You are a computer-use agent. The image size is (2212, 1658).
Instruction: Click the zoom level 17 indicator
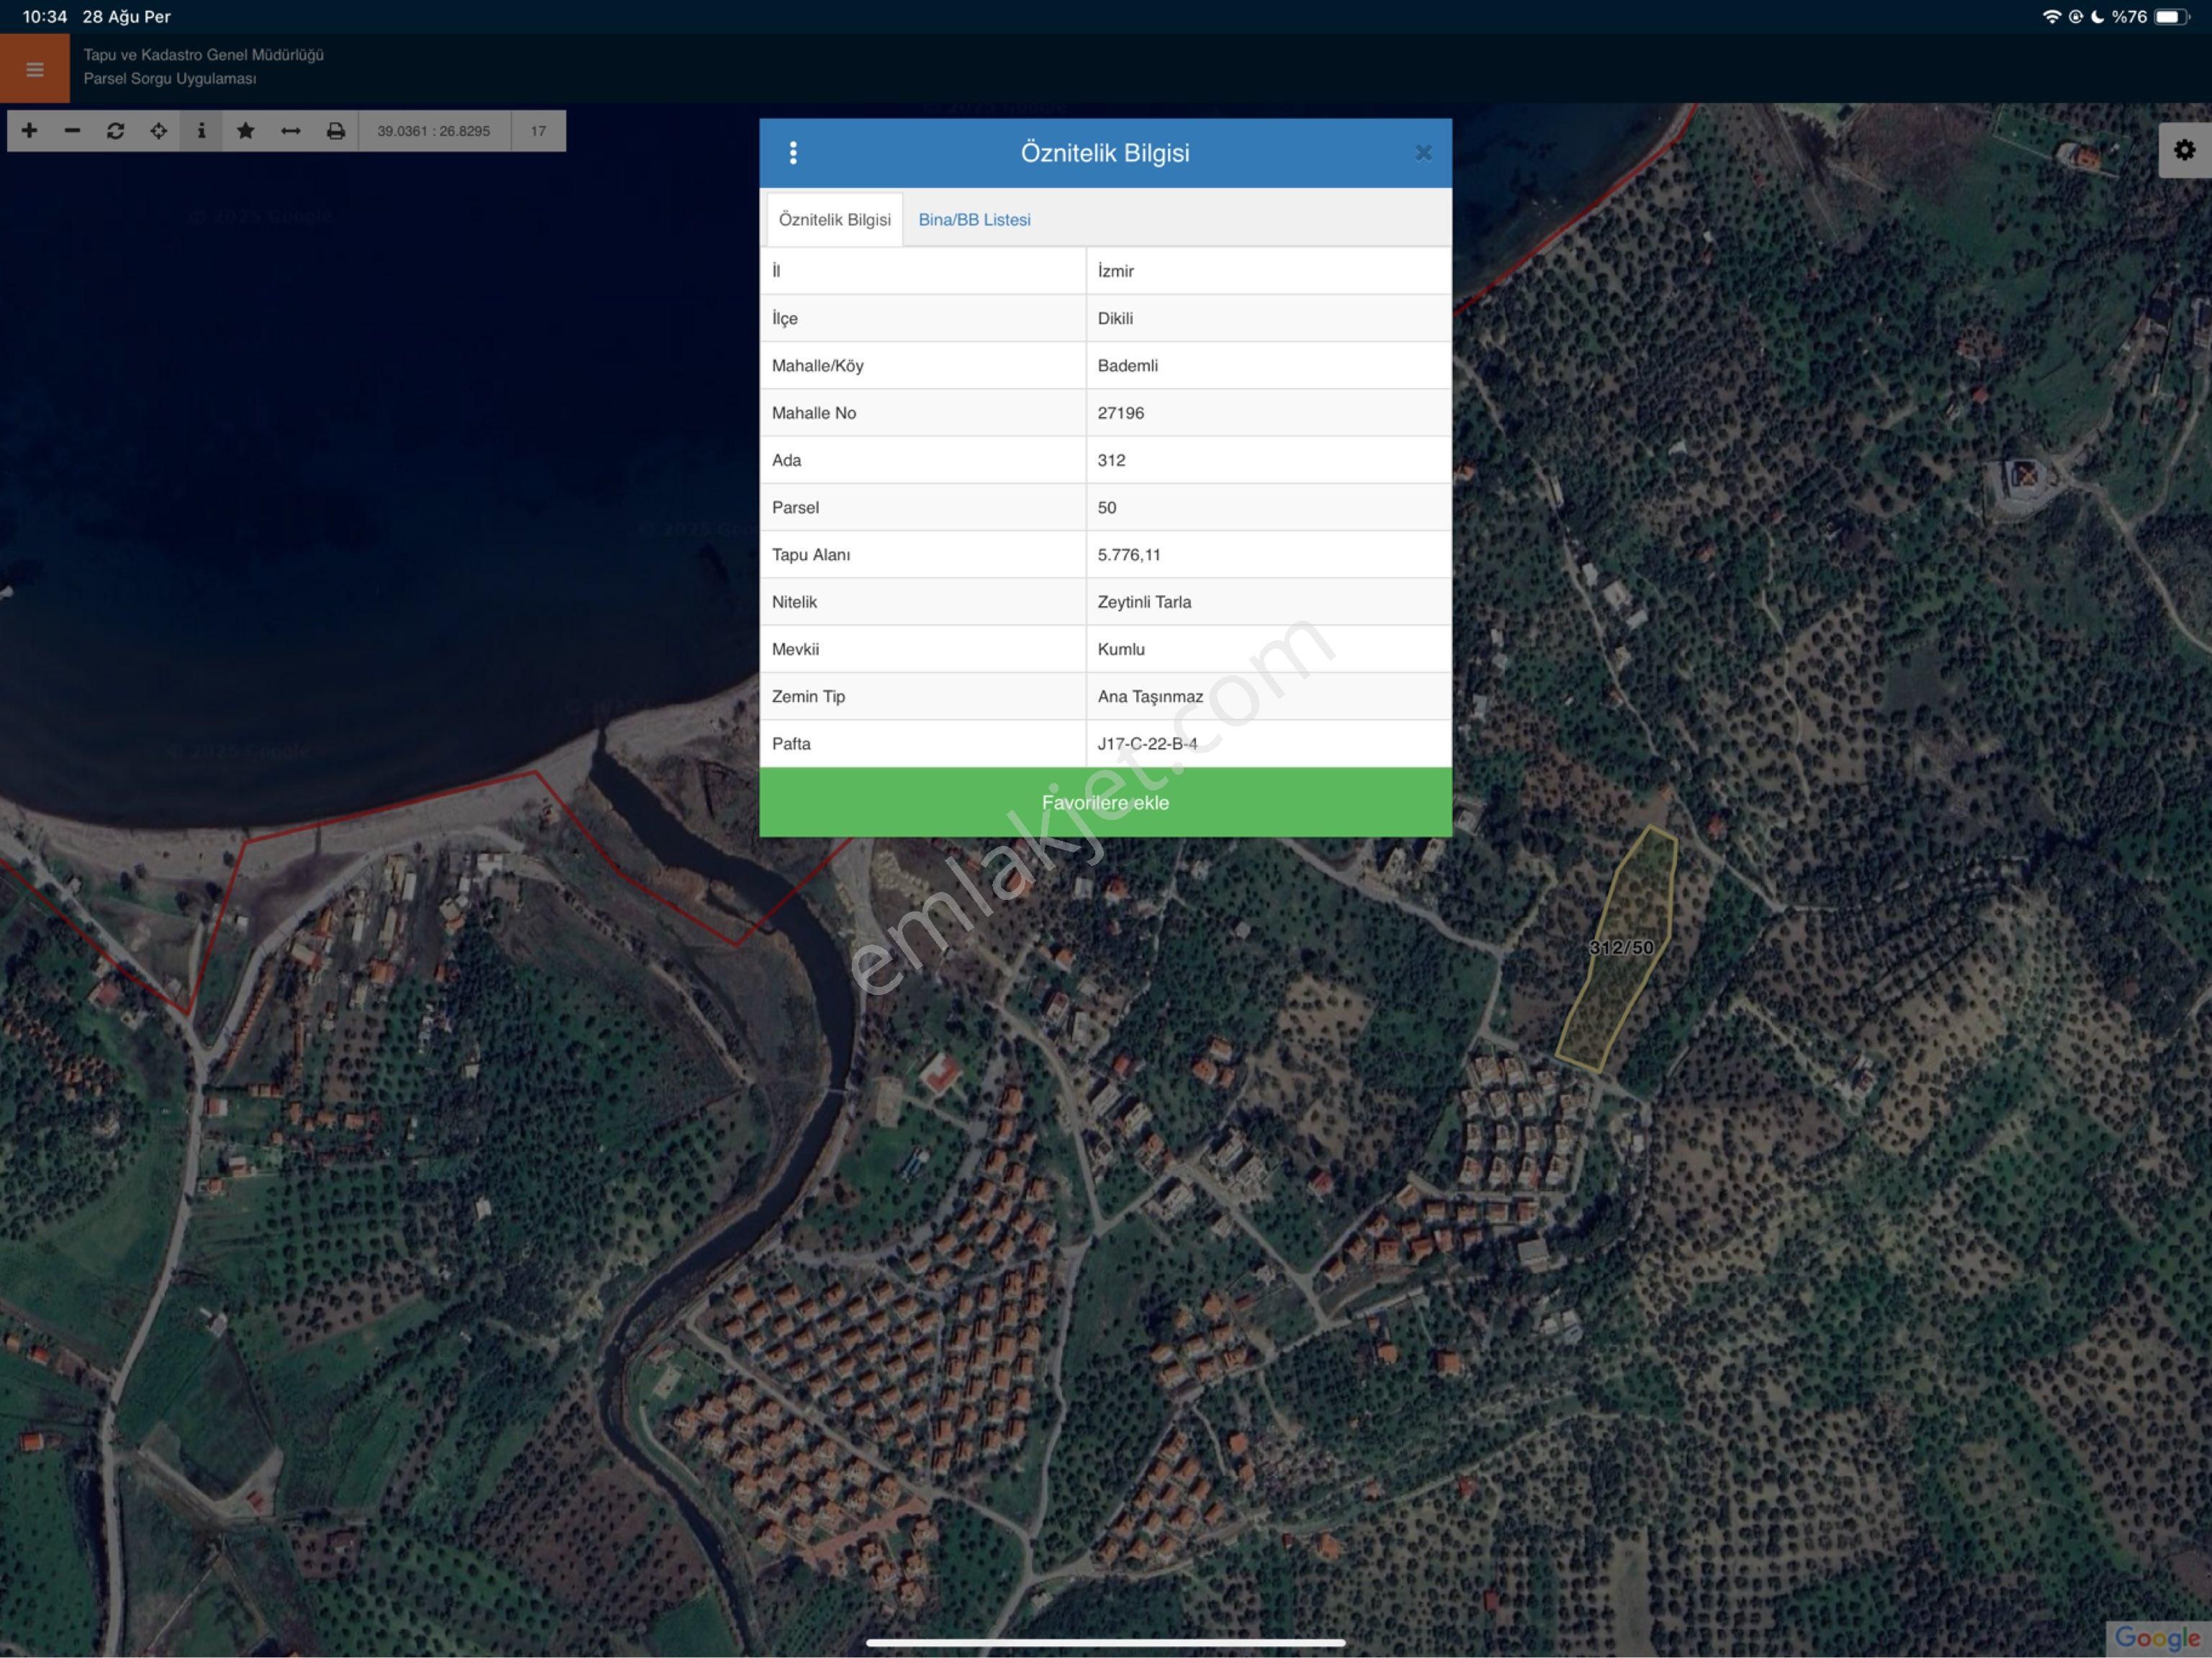coord(538,131)
